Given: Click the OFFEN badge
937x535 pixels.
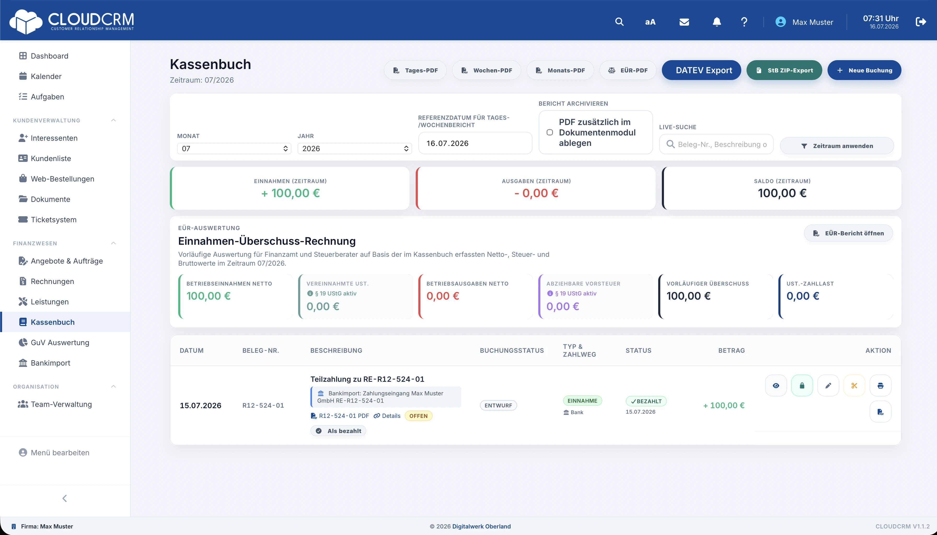Looking at the screenshot, I should 419,416.
